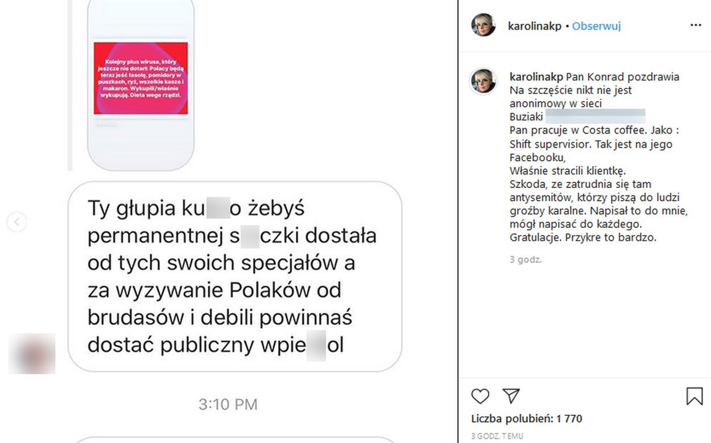Open the three-dot more options menu
The width and height of the screenshot is (711, 443).
(696, 26)
